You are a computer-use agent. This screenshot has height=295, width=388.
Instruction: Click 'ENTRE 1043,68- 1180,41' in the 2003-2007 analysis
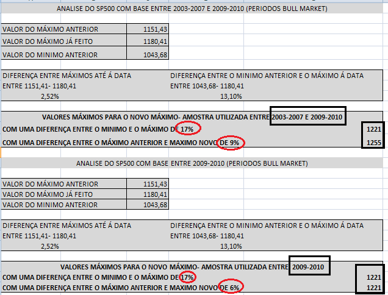tap(207, 86)
